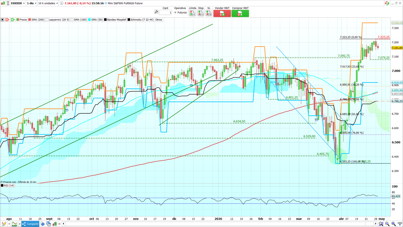Click the black diamond indicator panel icon
The image size is (403, 227).
pyautogui.click(x=3, y=20)
